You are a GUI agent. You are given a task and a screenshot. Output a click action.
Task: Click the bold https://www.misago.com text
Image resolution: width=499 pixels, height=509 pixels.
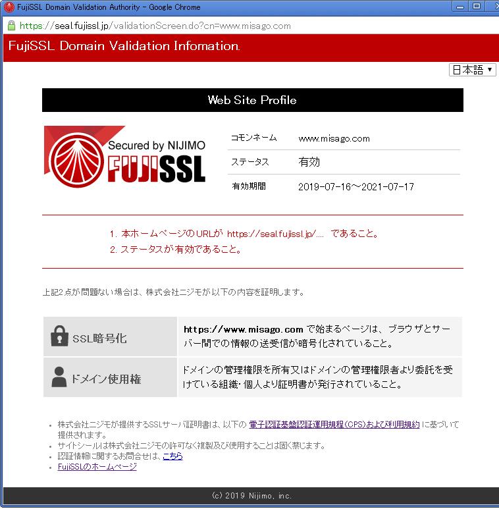pyautogui.click(x=244, y=329)
